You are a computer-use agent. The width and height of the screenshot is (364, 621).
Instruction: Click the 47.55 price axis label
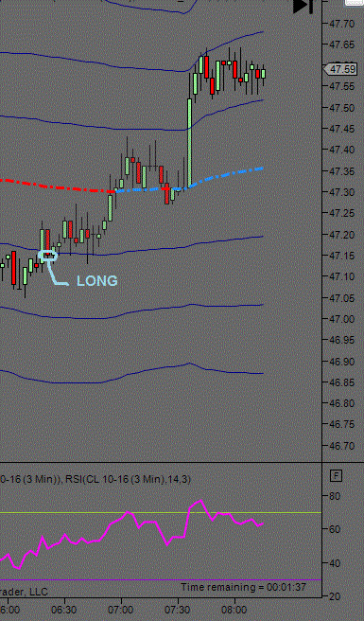(x=341, y=87)
